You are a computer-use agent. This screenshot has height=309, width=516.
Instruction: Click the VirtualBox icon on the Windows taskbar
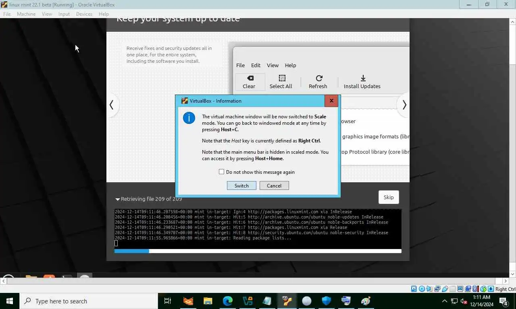(x=287, y=301)
